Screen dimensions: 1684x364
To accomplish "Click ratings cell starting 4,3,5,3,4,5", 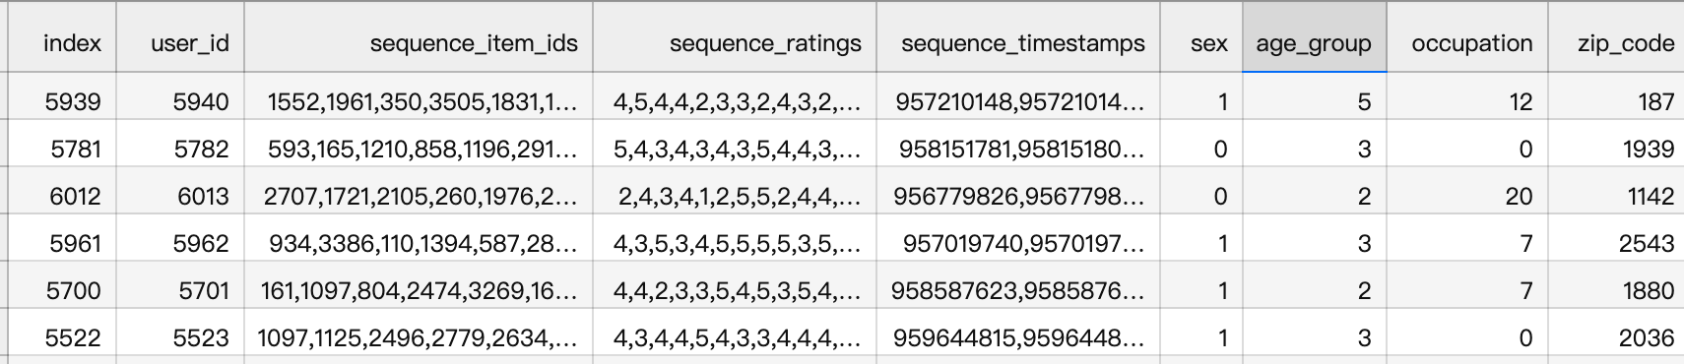I will point(735,243).
